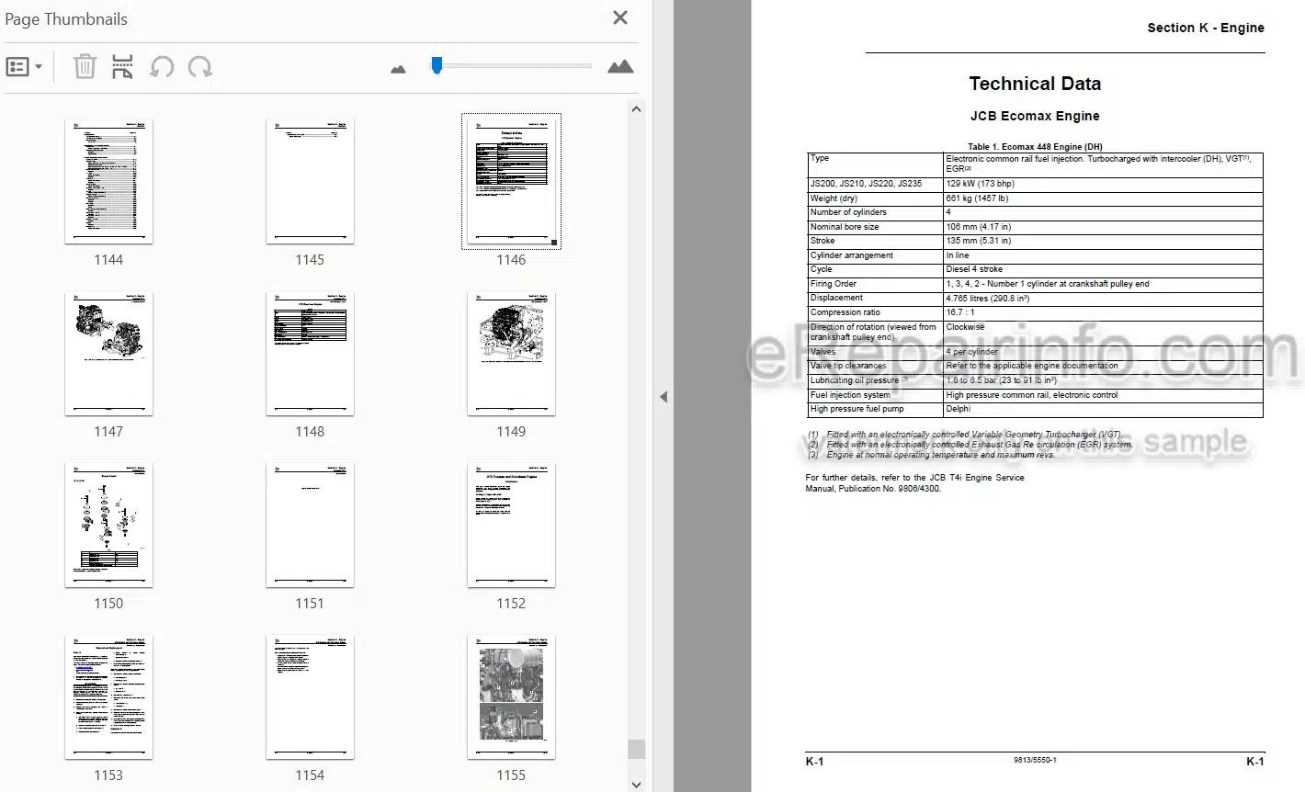Click the page number label 1150
Screen dimensions: 1305x792
tap(108, 604)
